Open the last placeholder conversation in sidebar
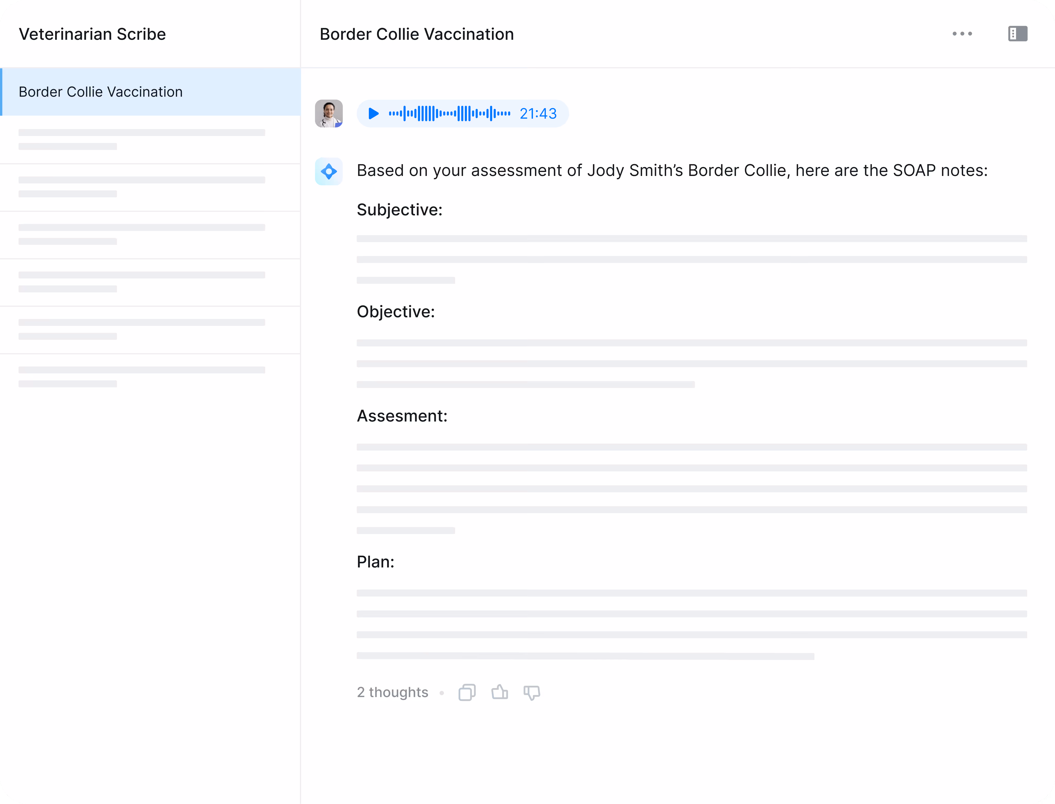 [x=142, y=377]
